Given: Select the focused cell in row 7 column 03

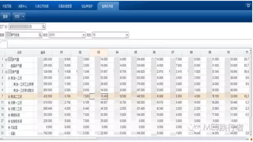Looking at the screenshot, I should (x=98, y=96).
